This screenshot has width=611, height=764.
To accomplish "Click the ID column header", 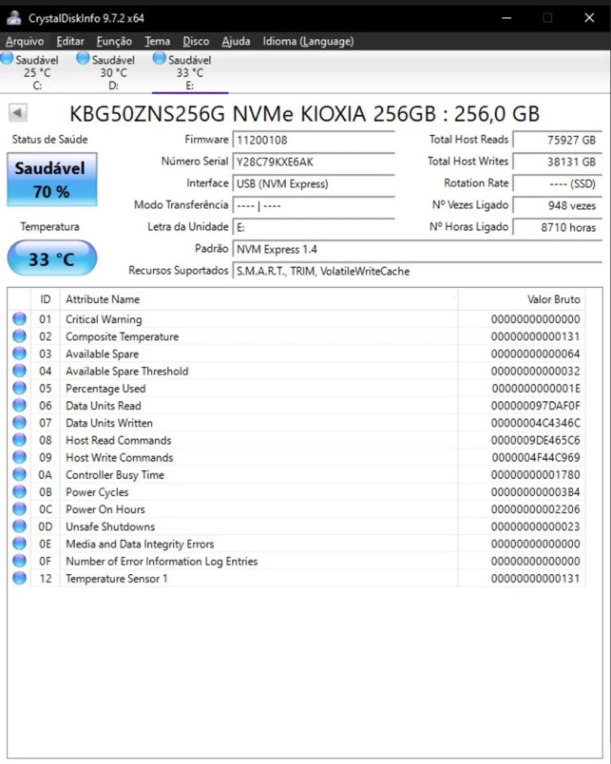I will [45, 299].
